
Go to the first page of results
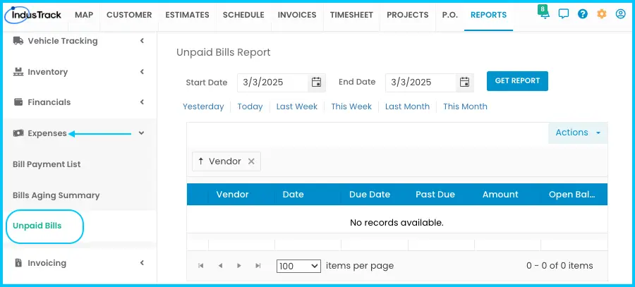(200, 266)
